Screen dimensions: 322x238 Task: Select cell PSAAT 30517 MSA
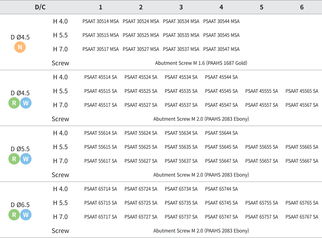101,49
